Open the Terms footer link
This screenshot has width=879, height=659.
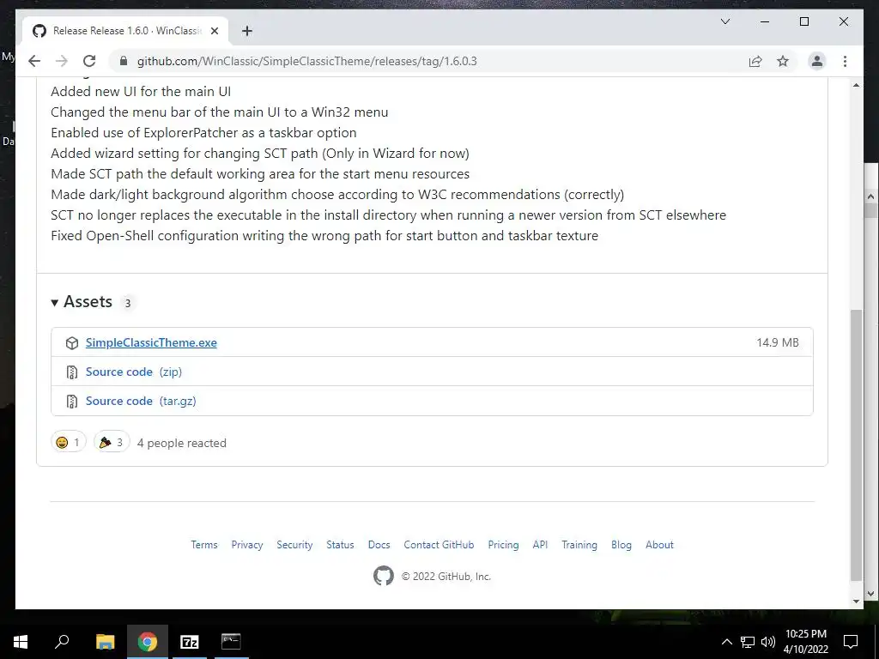point(204,545)
